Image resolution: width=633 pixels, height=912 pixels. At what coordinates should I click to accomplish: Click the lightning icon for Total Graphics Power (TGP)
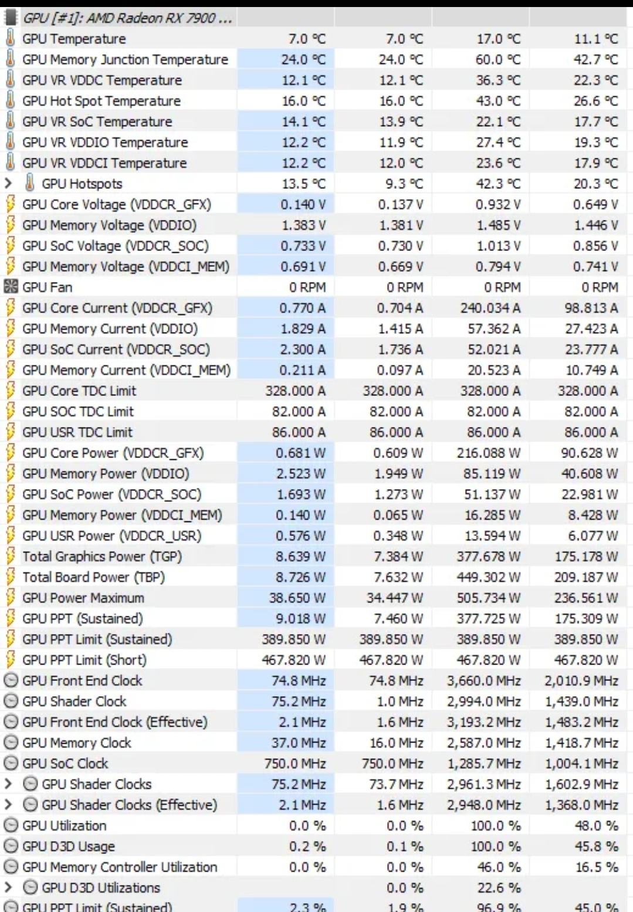[10, 556]
